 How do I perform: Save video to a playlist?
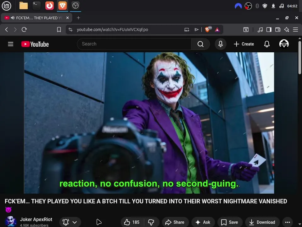(230, 222)
